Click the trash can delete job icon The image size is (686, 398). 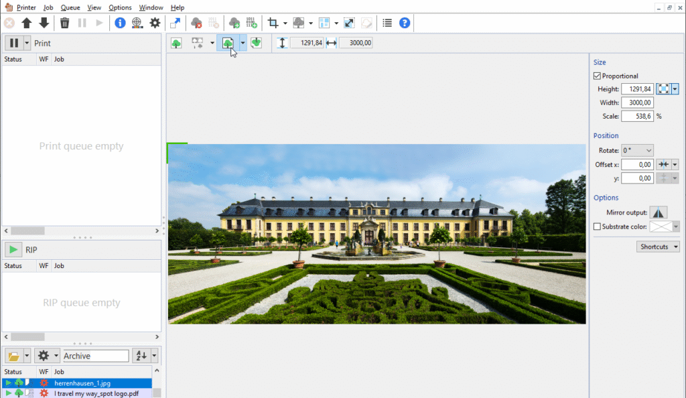(64, 23)
